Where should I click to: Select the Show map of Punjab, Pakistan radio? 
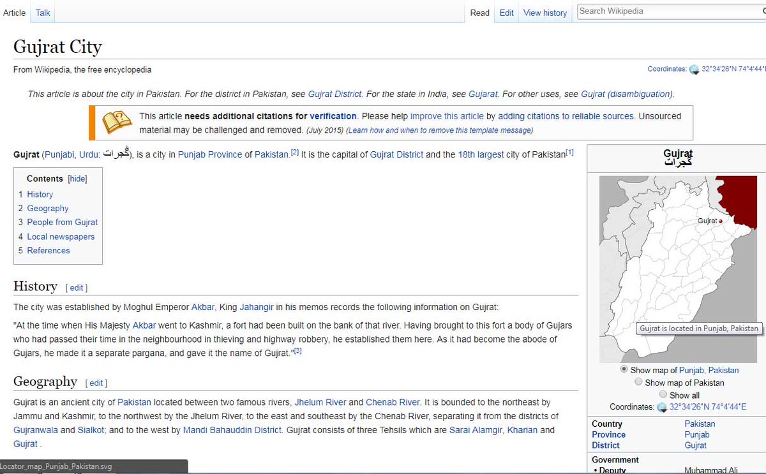click(624, 369)
